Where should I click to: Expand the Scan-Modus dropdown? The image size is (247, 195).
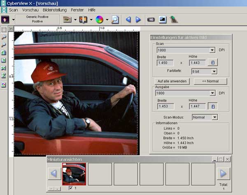tap(214, 117)
